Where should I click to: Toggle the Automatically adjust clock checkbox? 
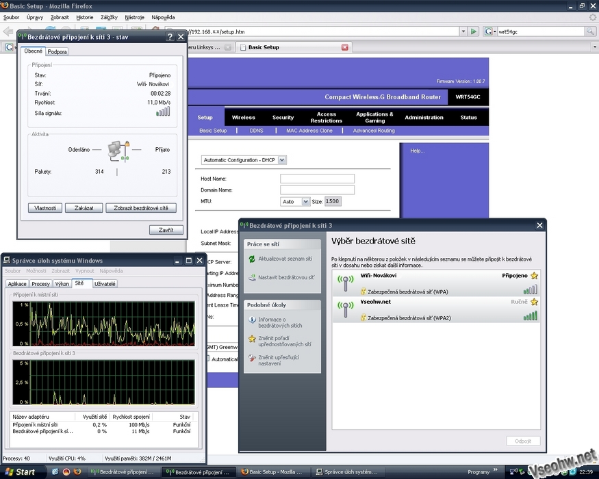[x=208, y=359]
